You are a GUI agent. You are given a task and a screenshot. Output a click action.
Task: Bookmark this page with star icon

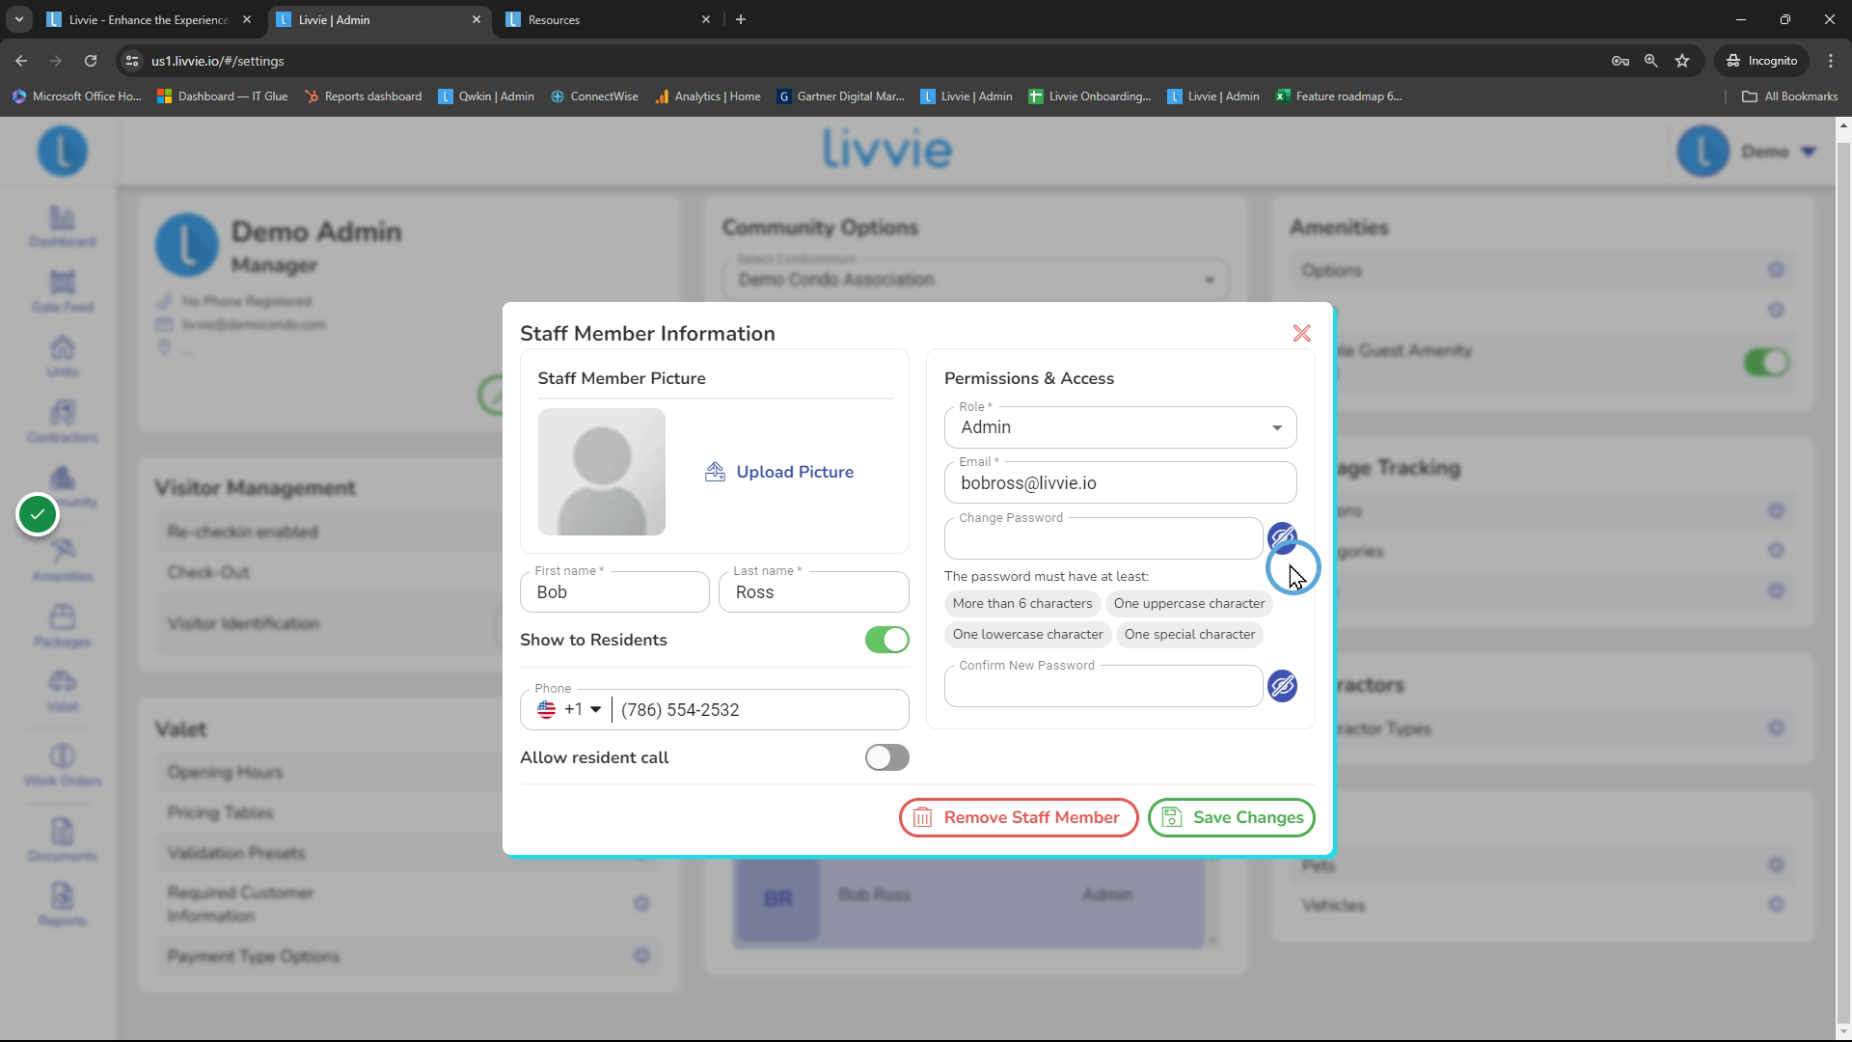point(1682,61)
